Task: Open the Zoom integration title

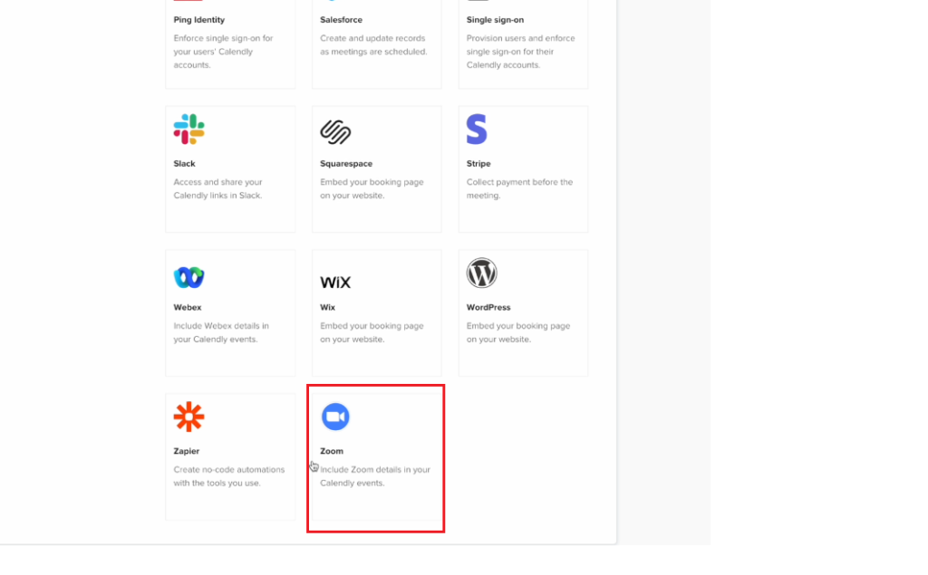Action: [x=332, y=451]
